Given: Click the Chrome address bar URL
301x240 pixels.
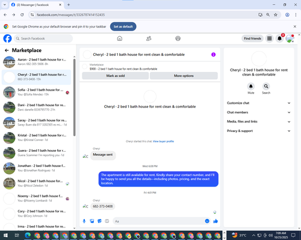Looking at the screenshot, I should [x=70, y=15].
